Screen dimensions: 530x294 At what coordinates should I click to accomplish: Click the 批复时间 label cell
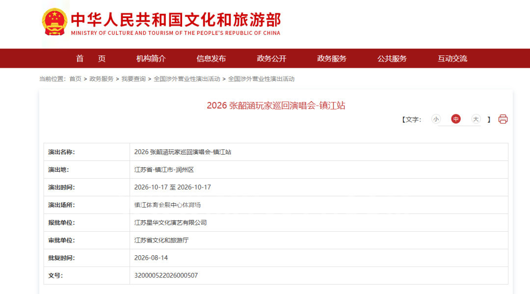pos(87,258)
